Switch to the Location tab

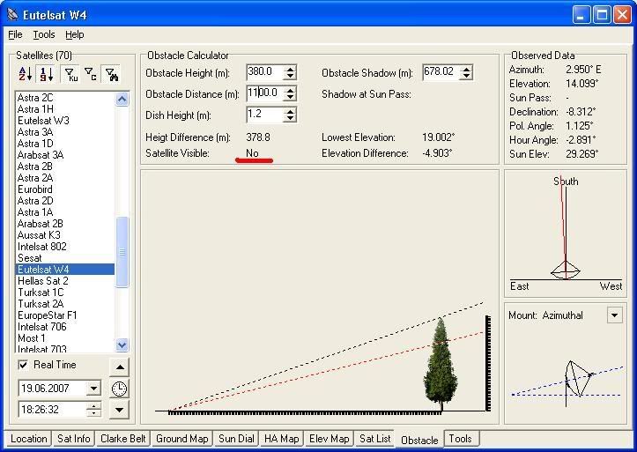[28, 439]
